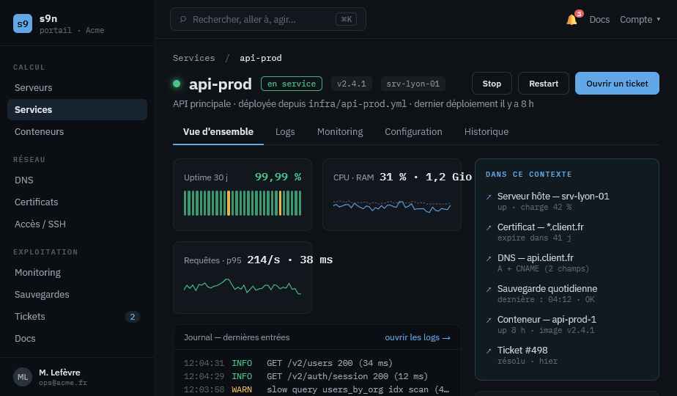This screenshot has height=396, width=677.
Task: Open Tickets in sidebar
Action: click(x=77, y=317)
